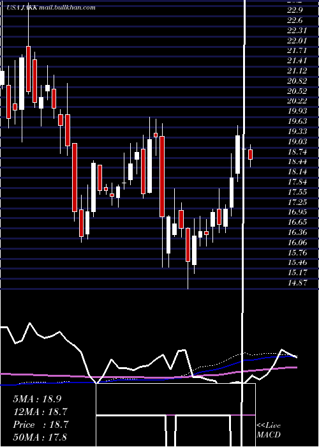
Task: Click the last red candlestick near 18.74
Action: pos(250,155)
